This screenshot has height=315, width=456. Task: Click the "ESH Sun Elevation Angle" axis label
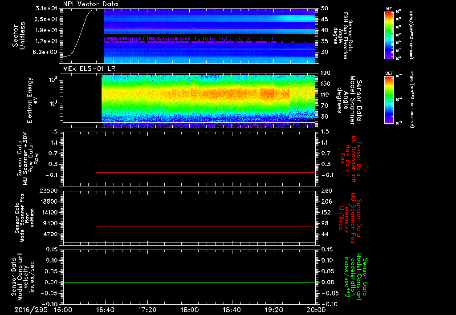coord(342,36)
